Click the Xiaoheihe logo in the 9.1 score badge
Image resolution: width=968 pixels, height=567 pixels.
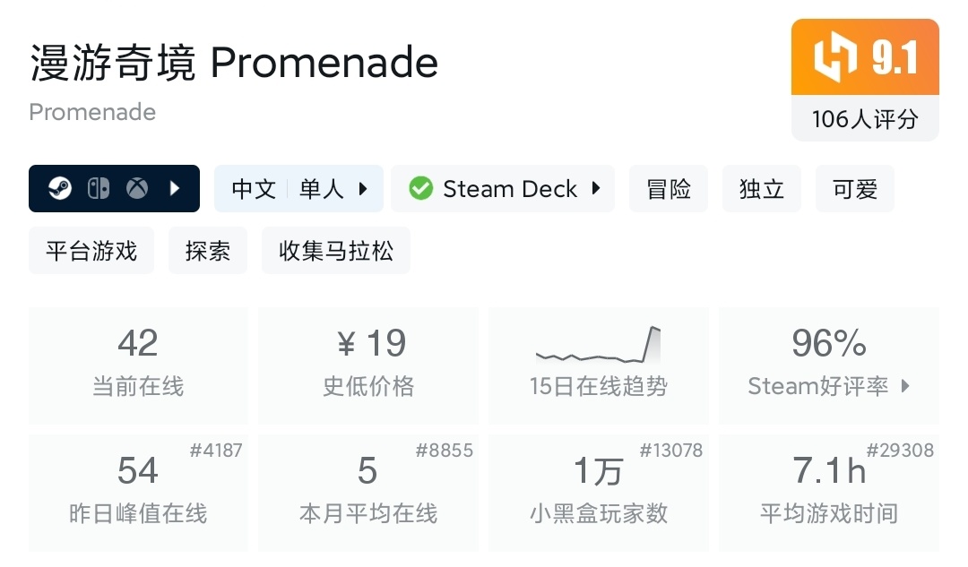pos(835,58)
